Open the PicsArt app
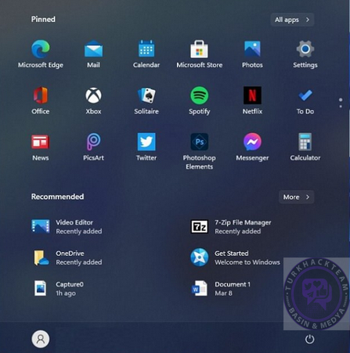350x353 pixels. tap(93, 147)
